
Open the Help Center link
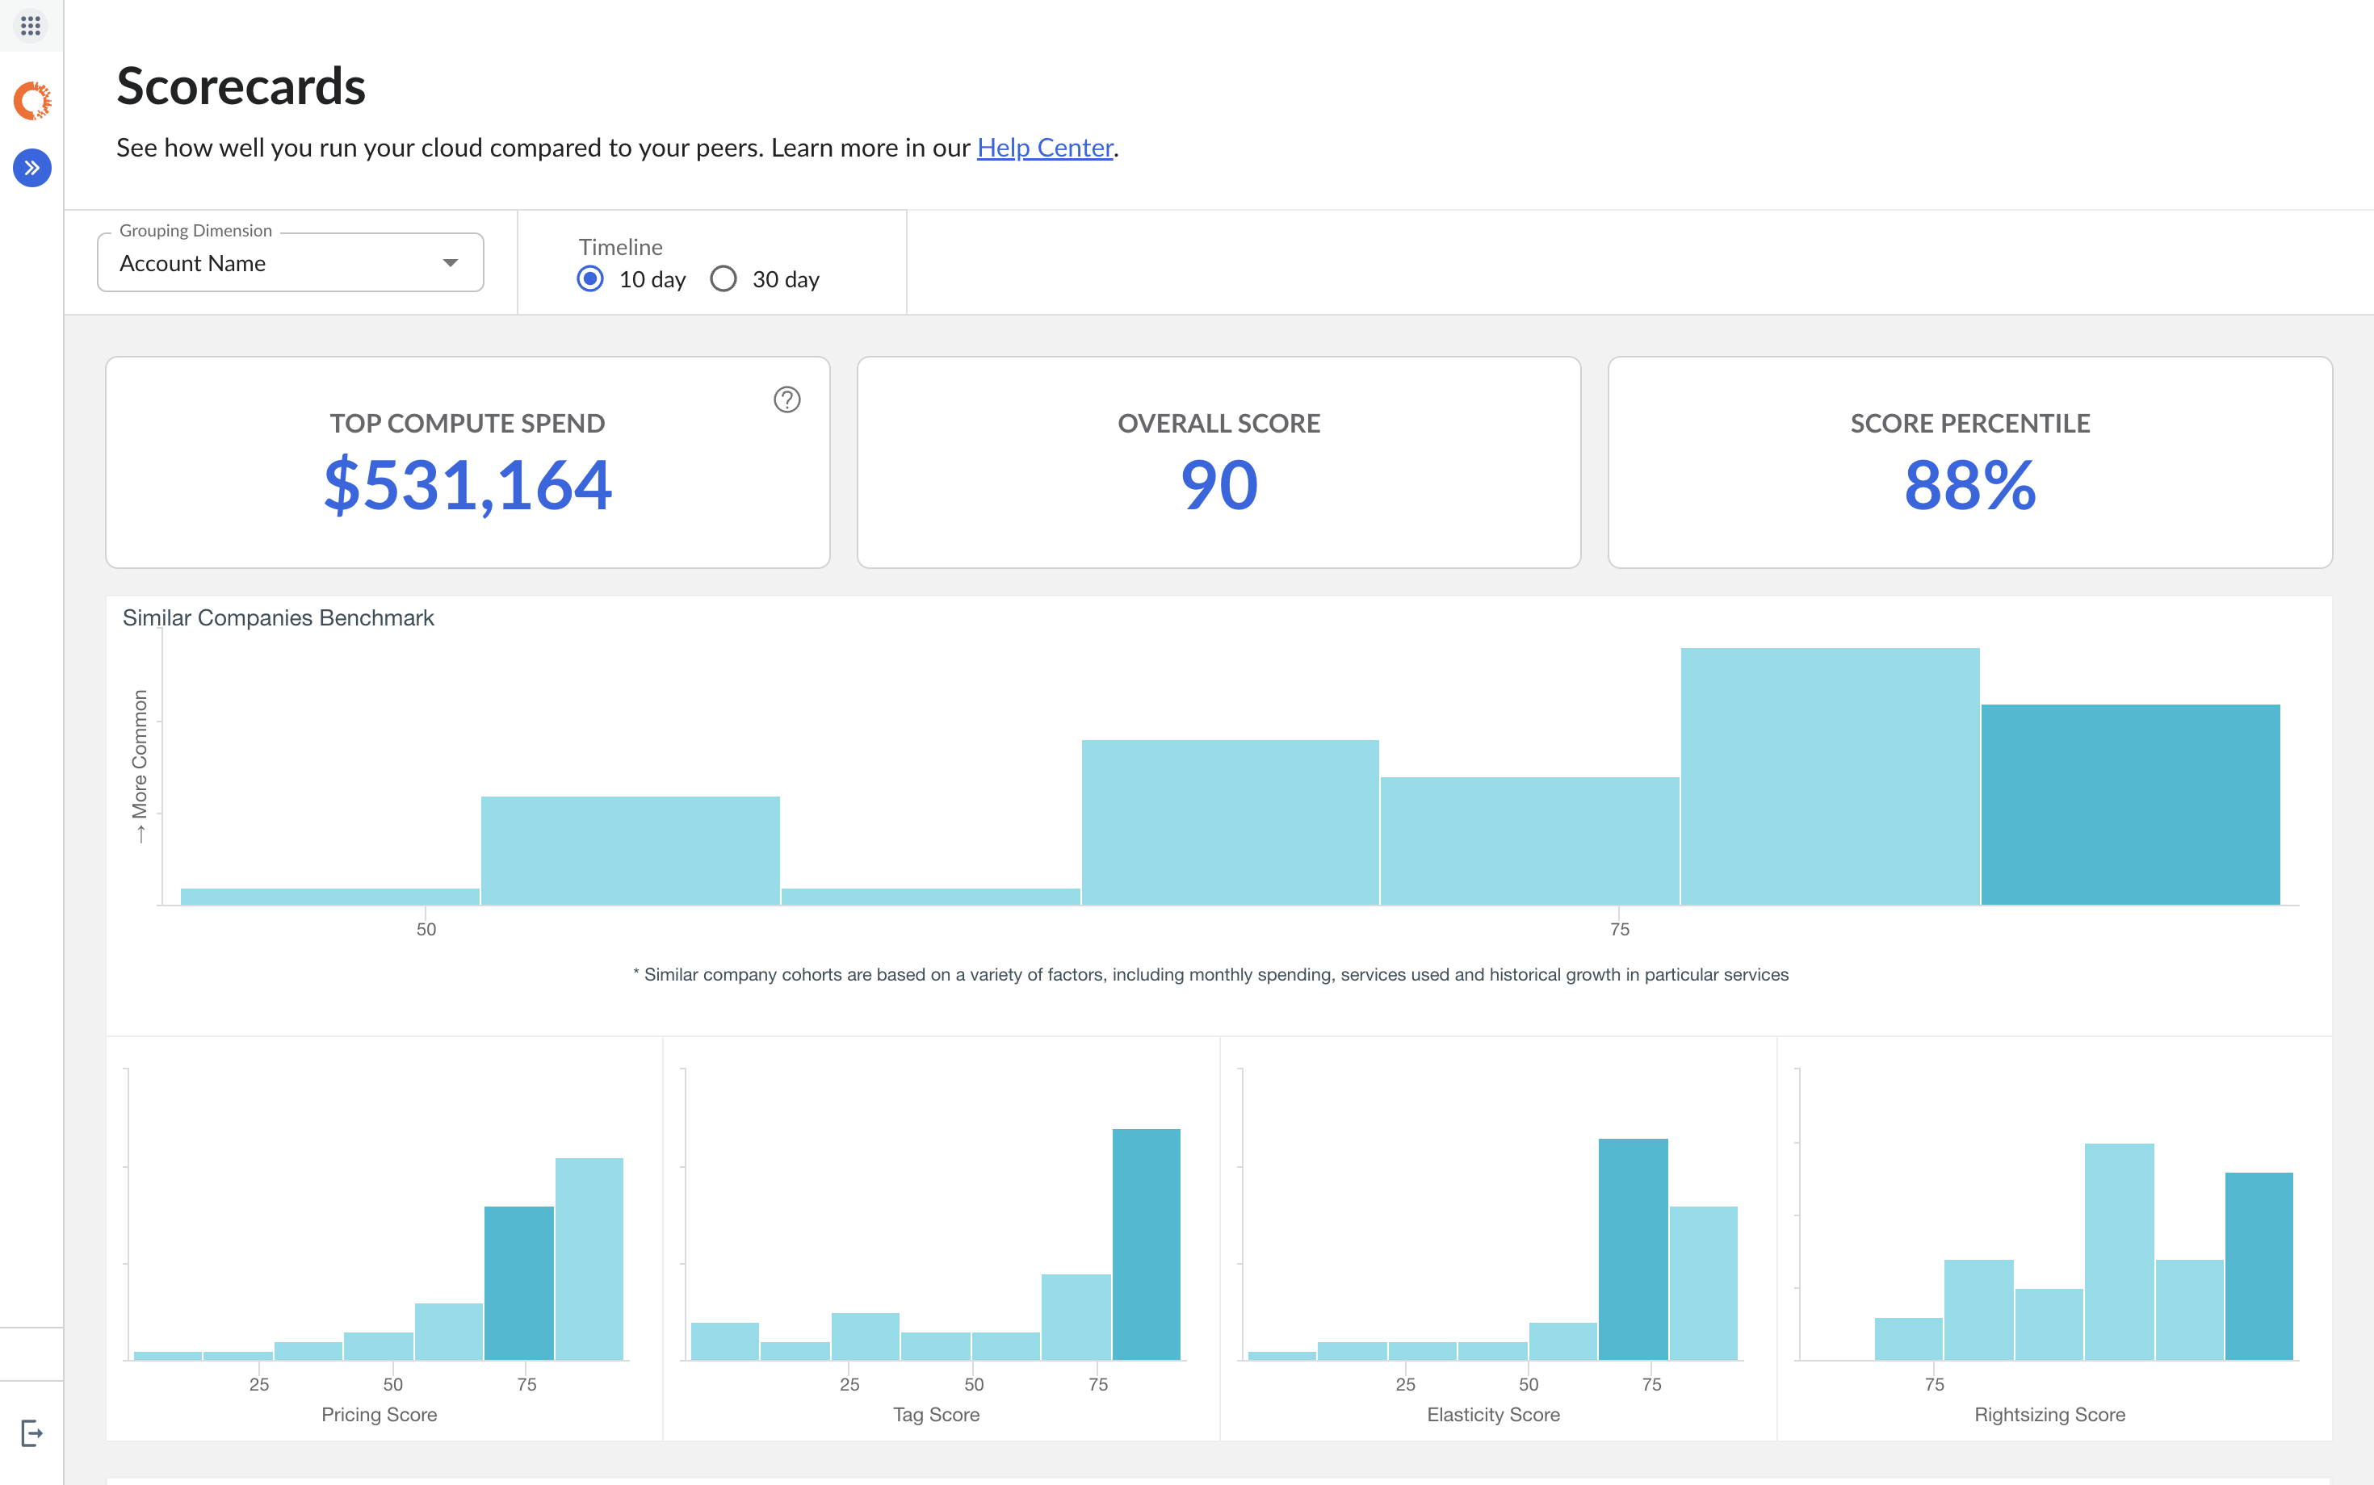click(1045, 148)
